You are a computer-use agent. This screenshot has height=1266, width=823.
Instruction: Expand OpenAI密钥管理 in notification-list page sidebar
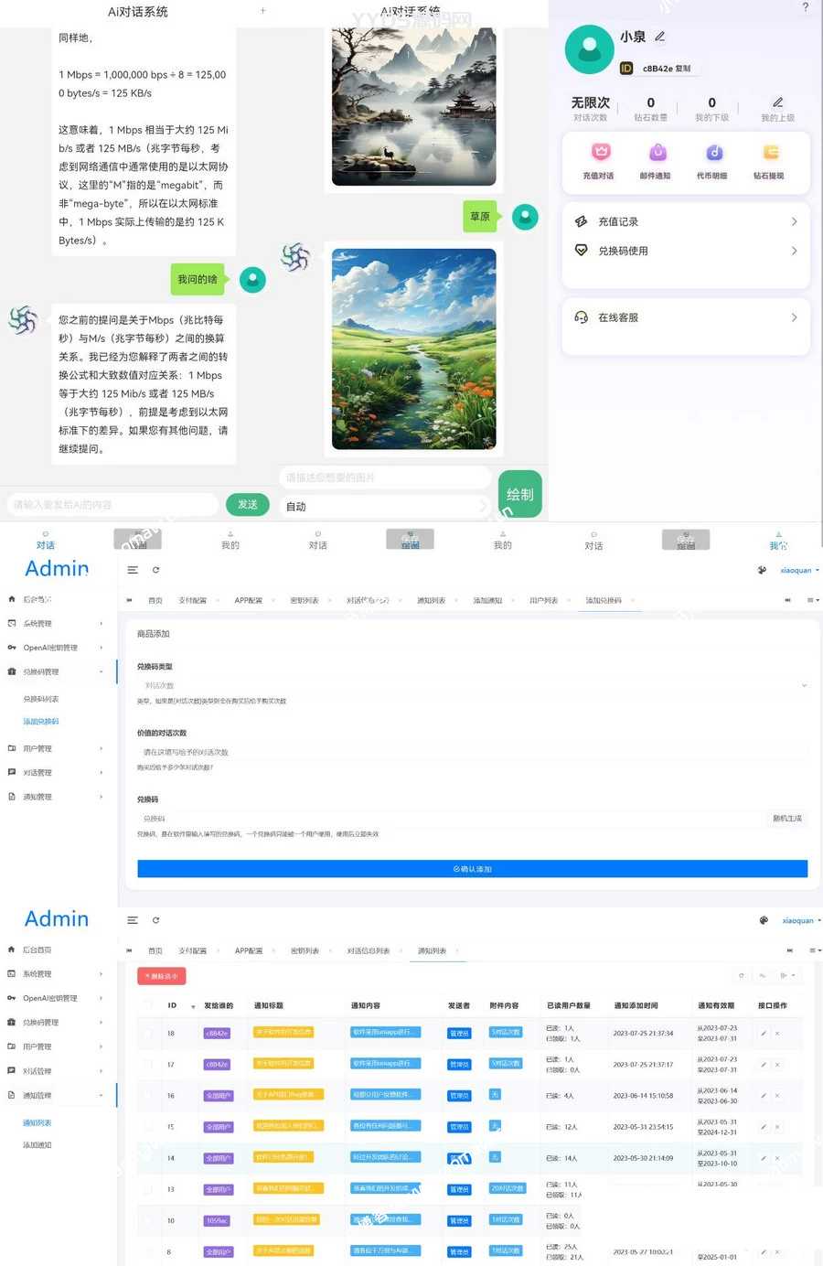click(58, 998)
